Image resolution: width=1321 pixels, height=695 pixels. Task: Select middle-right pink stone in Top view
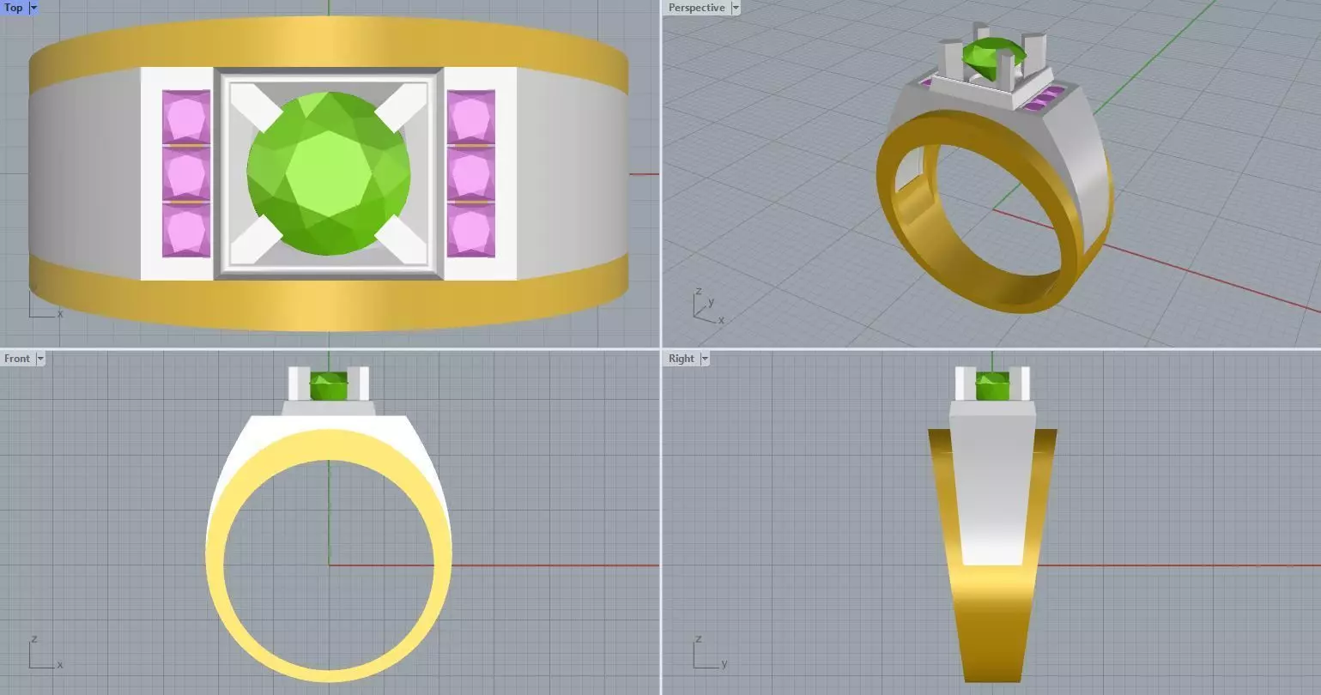(471, 174)
